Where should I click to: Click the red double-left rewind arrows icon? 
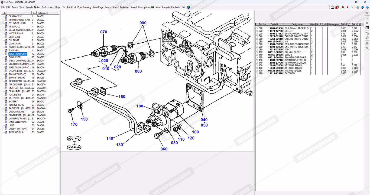click(343, 7)
